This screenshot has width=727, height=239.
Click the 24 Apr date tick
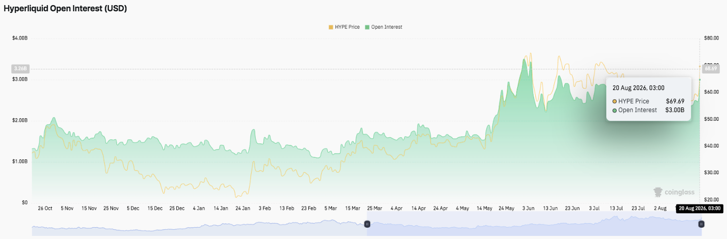coord(440,208)
